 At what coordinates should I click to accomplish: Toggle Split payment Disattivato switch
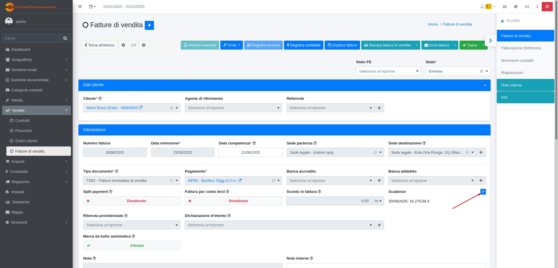click(x=132, y=201)
